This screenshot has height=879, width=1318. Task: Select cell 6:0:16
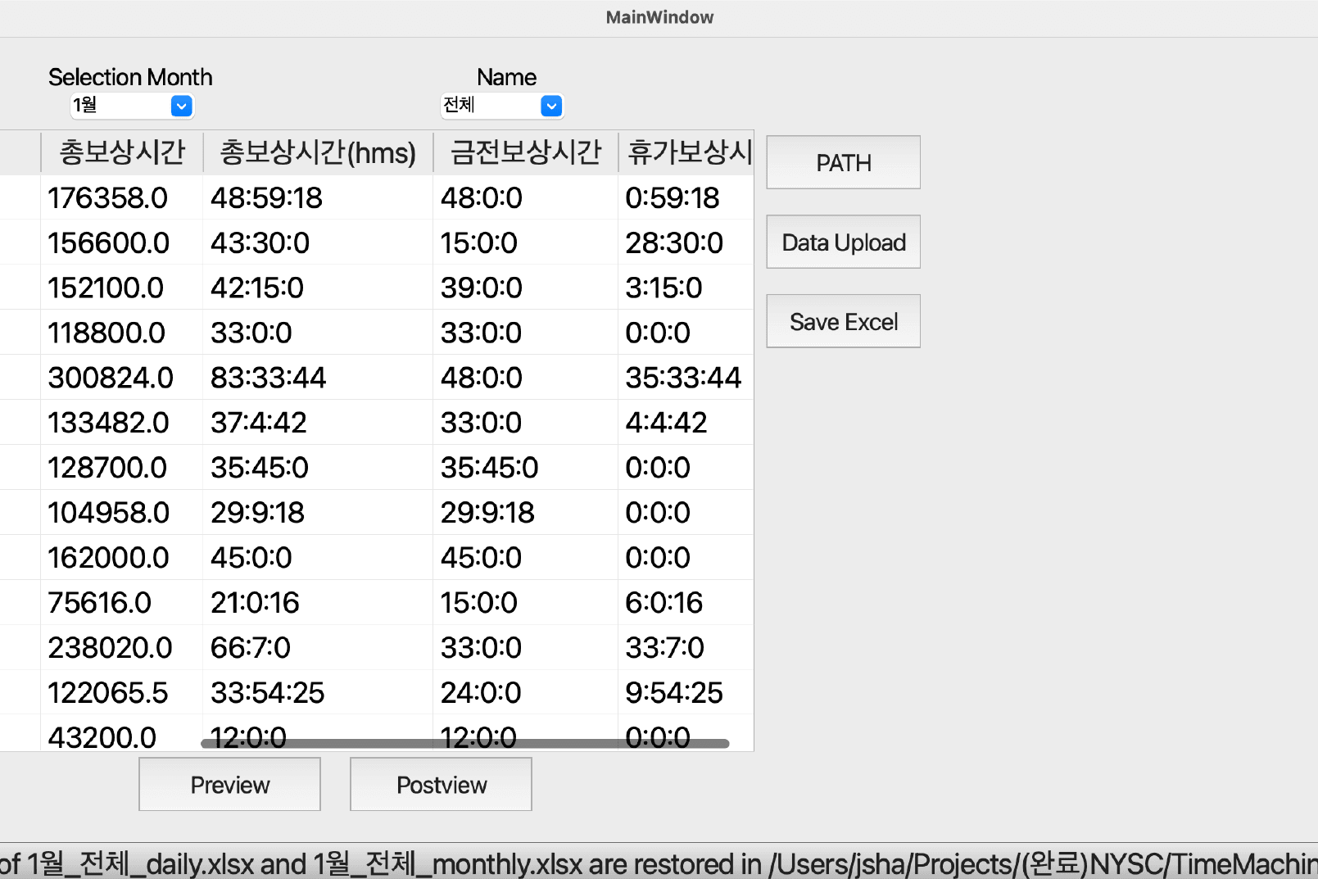point(686,603)
